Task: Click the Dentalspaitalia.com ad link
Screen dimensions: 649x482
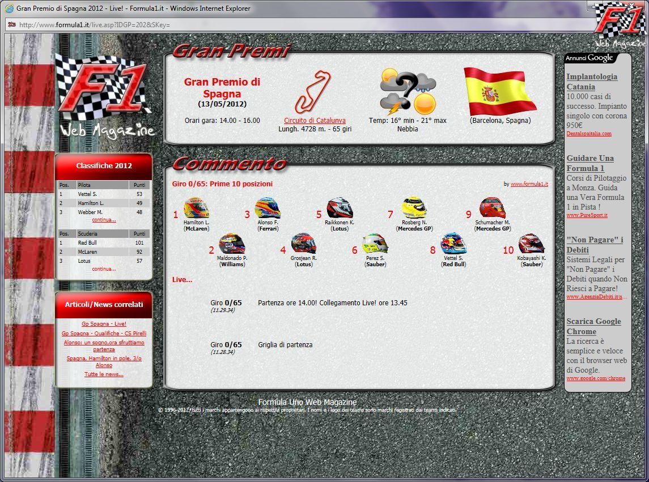Action: coord(589,134)
